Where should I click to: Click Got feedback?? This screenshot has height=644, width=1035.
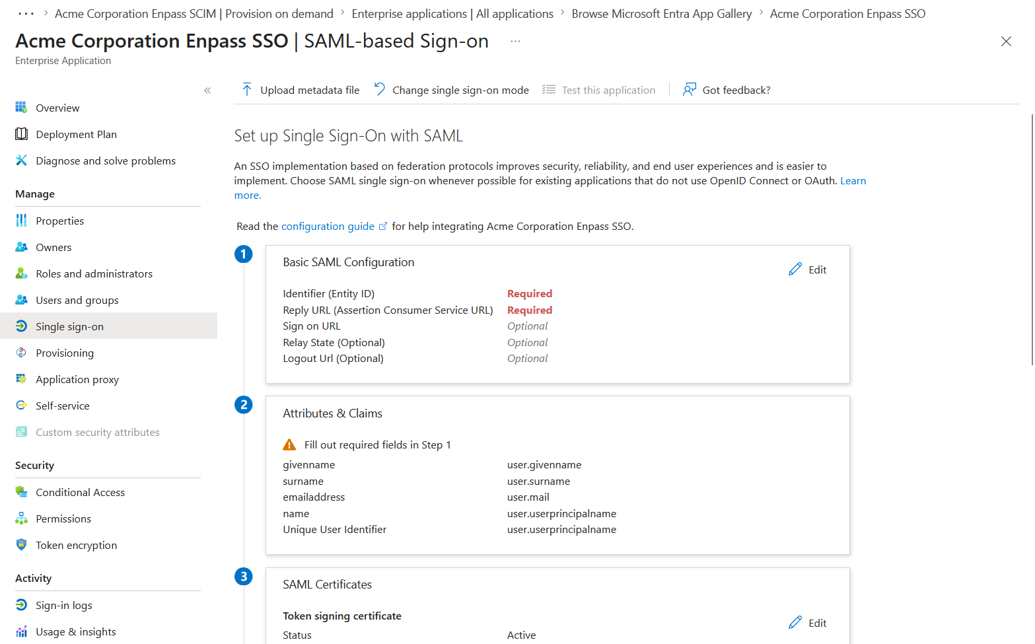coord(727,90)
